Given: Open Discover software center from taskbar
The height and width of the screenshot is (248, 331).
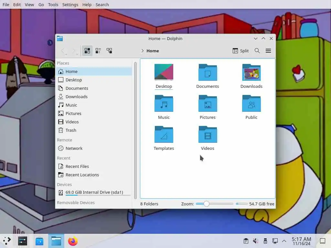Looking at the screenshot, I should tap(39, 241).
